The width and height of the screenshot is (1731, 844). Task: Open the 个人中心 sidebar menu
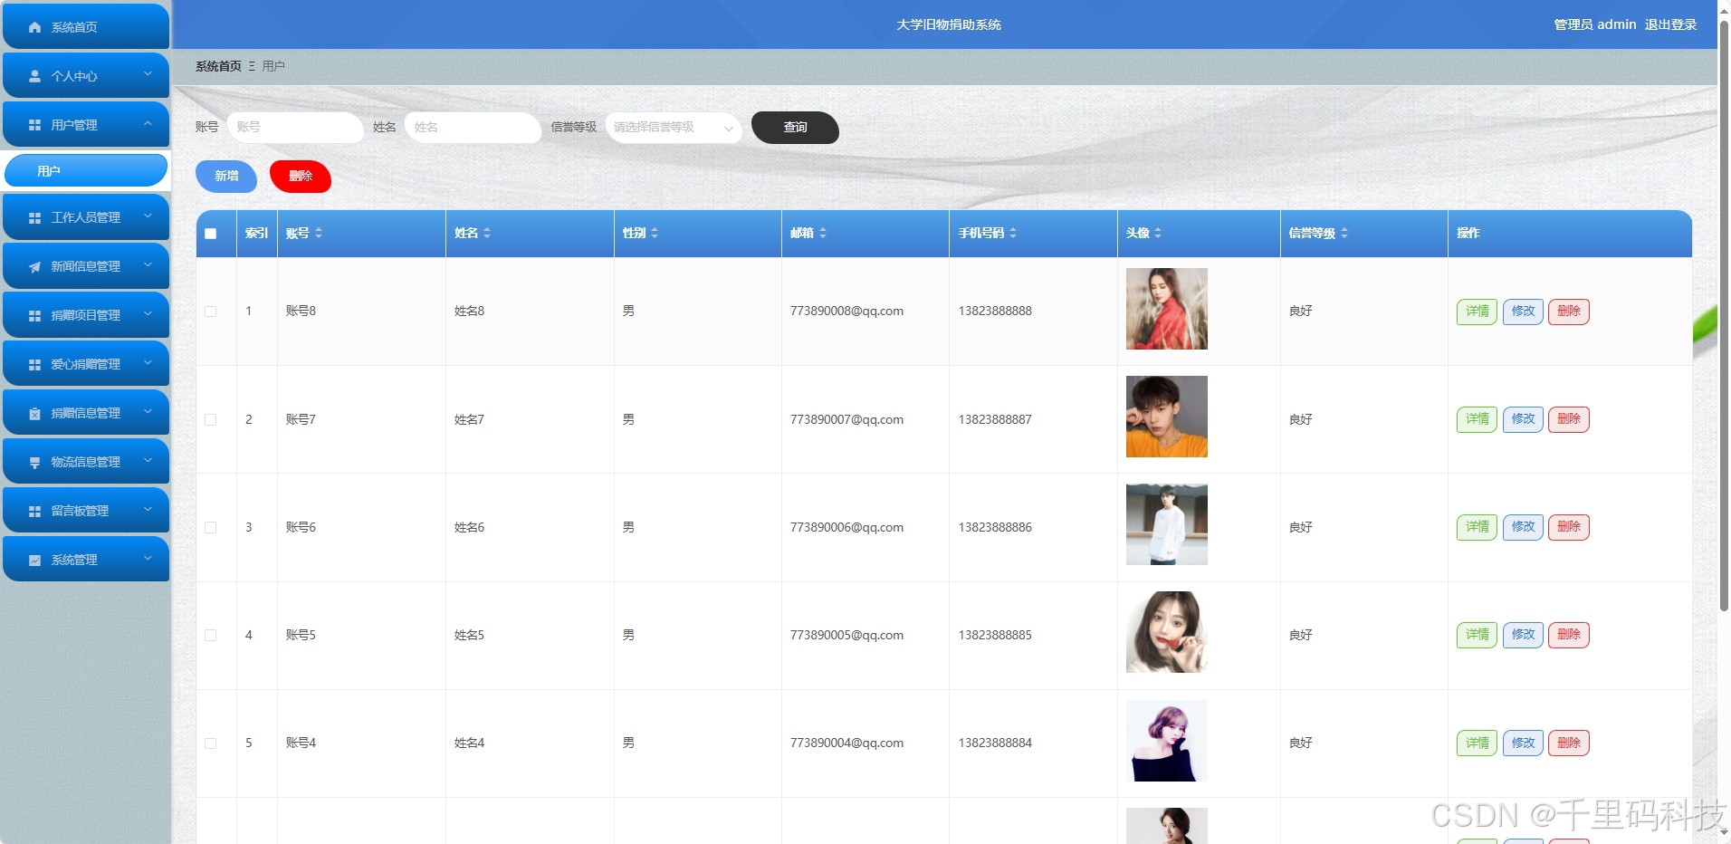pos(86,76)
